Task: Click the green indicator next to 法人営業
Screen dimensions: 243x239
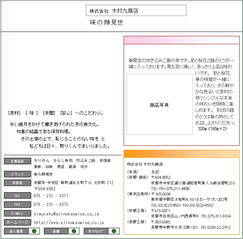Action: 34,231
